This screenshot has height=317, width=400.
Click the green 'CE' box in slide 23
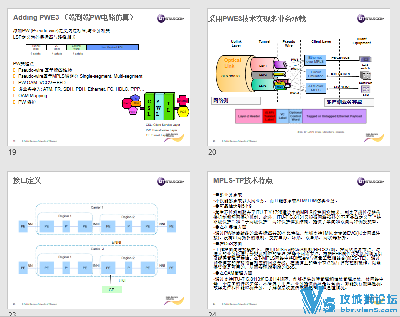[x=112, y=290]
